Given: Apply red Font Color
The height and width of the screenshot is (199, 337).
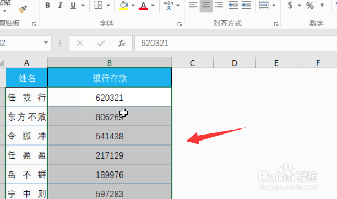Looking at the screenshot, I should [x=143, y=5].
